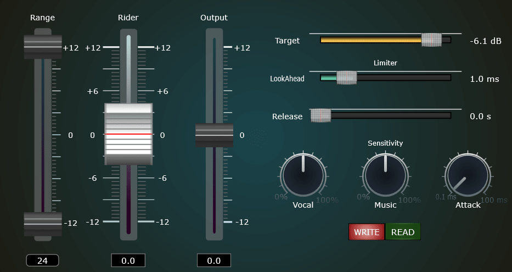
Task: Click the LookAhead label
Action: click(287, 79)
